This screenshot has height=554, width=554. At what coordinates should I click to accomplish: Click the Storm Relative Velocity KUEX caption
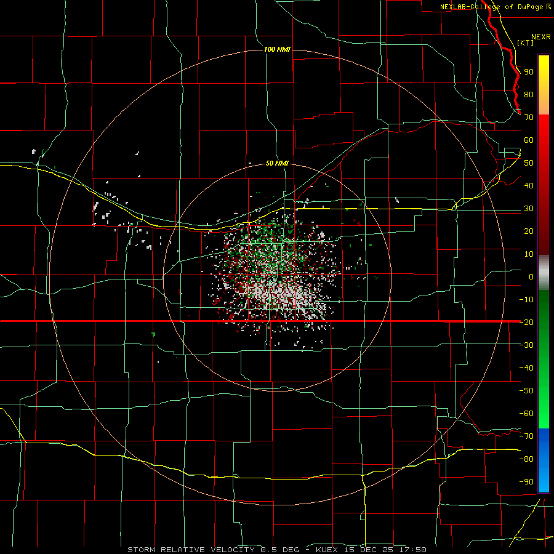[276, 550]
